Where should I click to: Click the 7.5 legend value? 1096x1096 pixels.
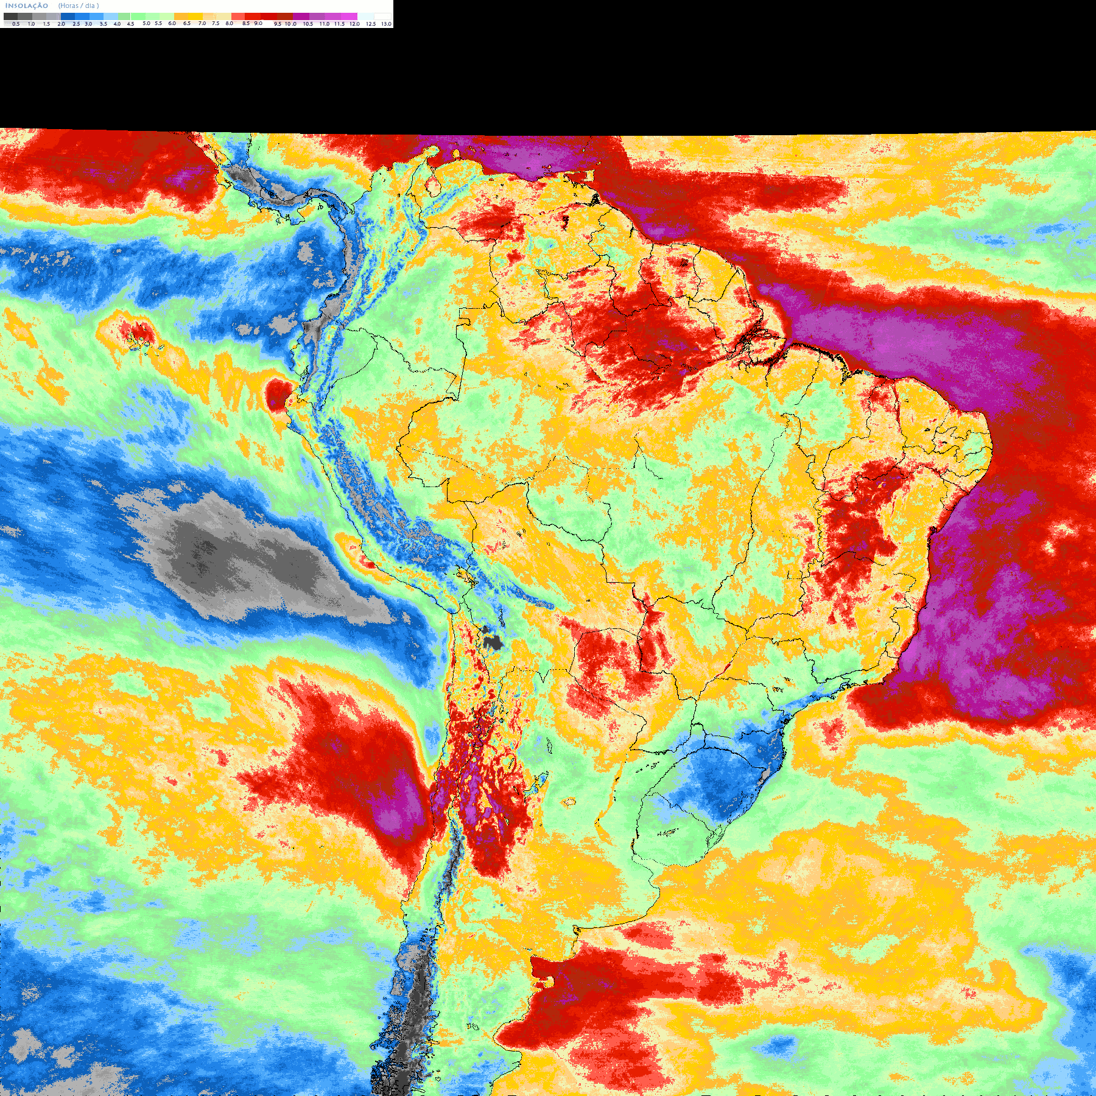tap(216, 23)
